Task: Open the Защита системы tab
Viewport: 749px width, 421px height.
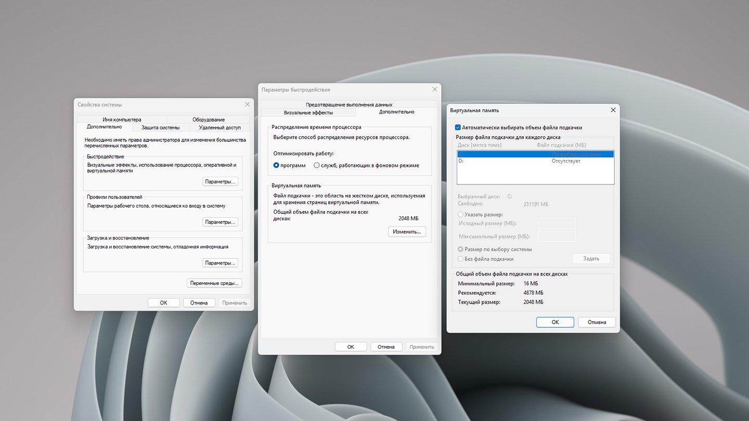Action: click(160, 127)
